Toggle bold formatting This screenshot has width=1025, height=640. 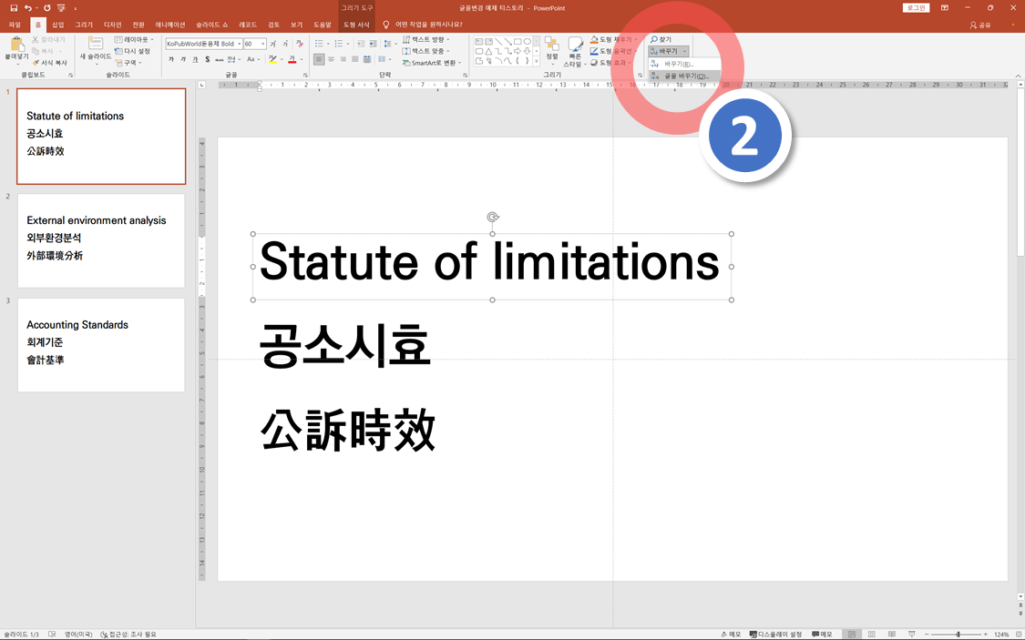(x=171, y=59)
